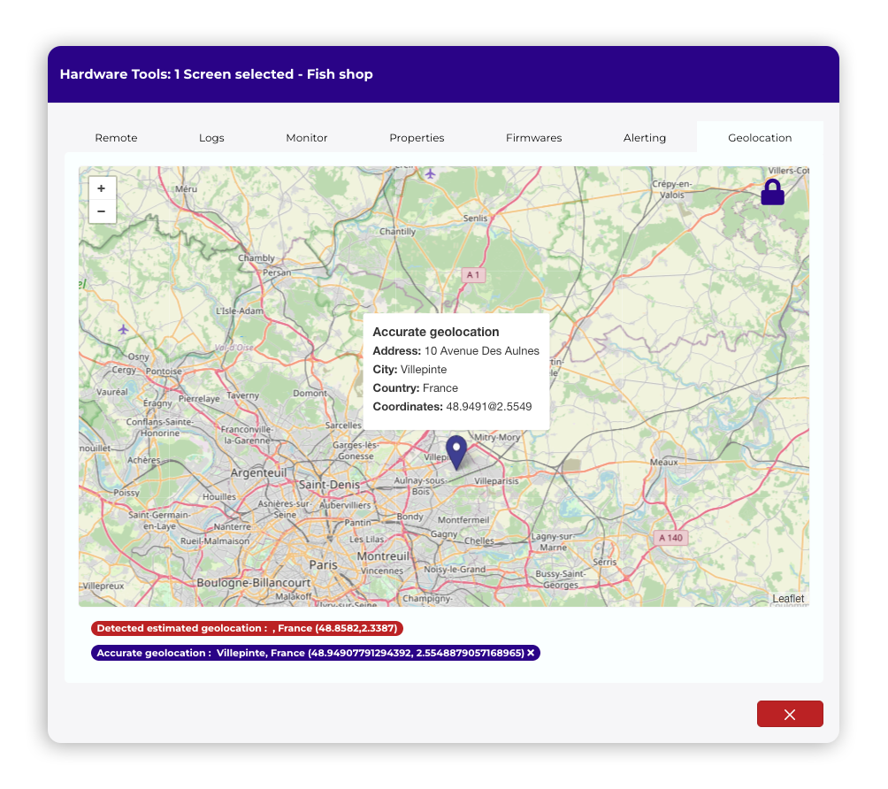Open the Leaflet attribution link

click(788, 599)
